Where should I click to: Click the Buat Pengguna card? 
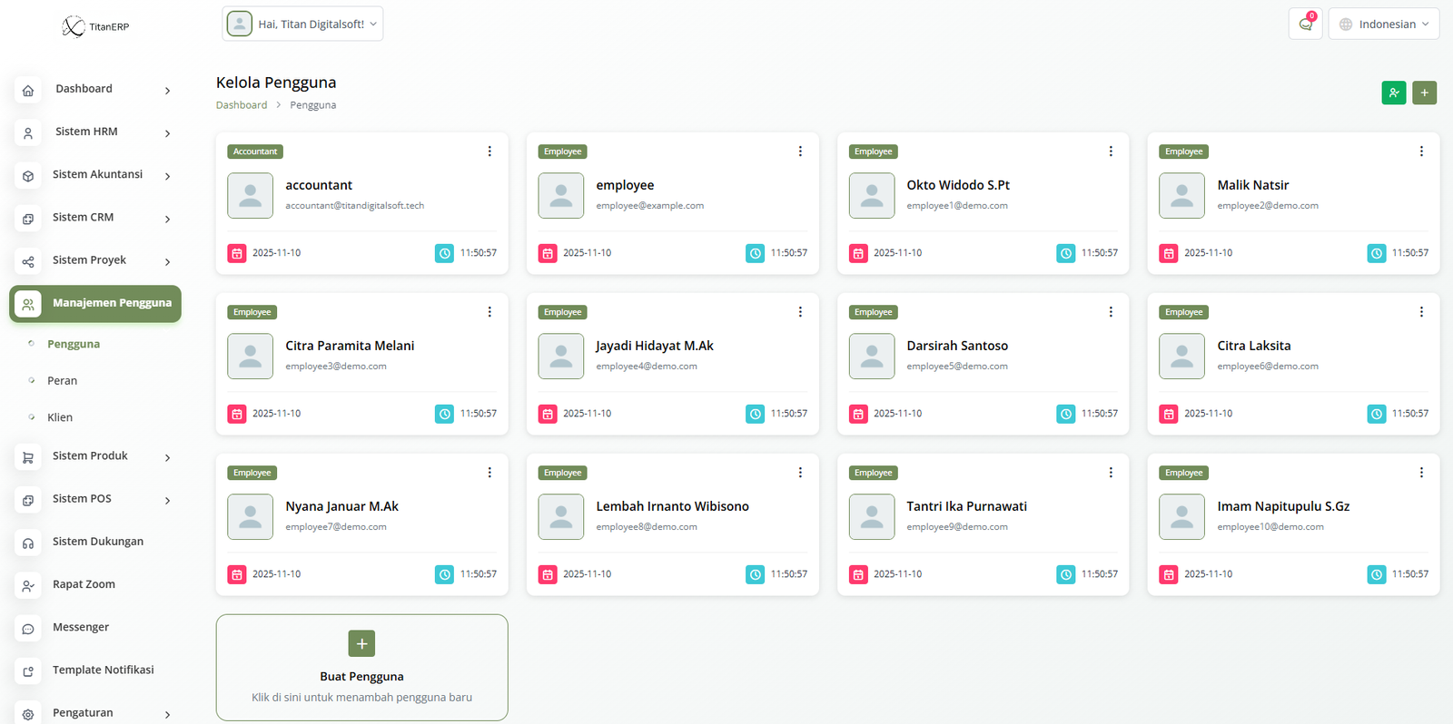[361, 668]
